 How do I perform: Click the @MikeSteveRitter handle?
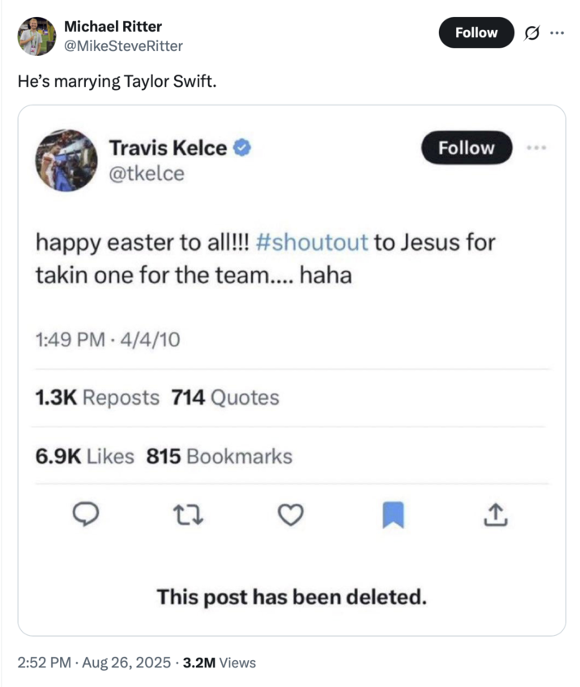click(x=124, y=47)
